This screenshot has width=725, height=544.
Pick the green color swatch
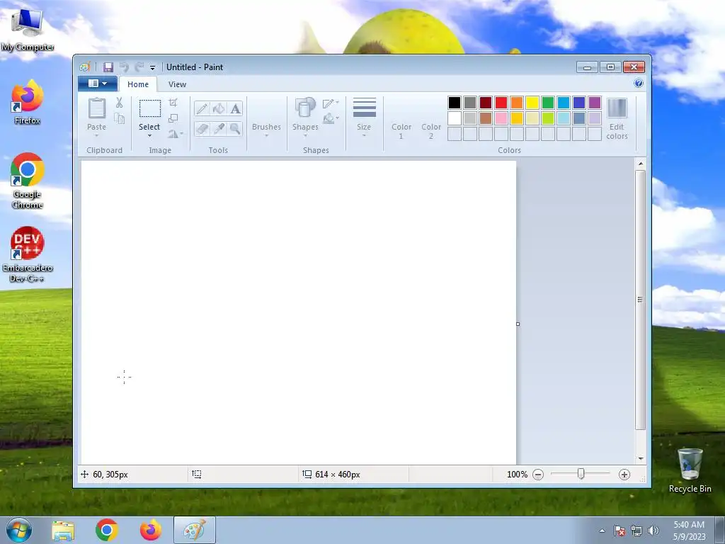548,103
